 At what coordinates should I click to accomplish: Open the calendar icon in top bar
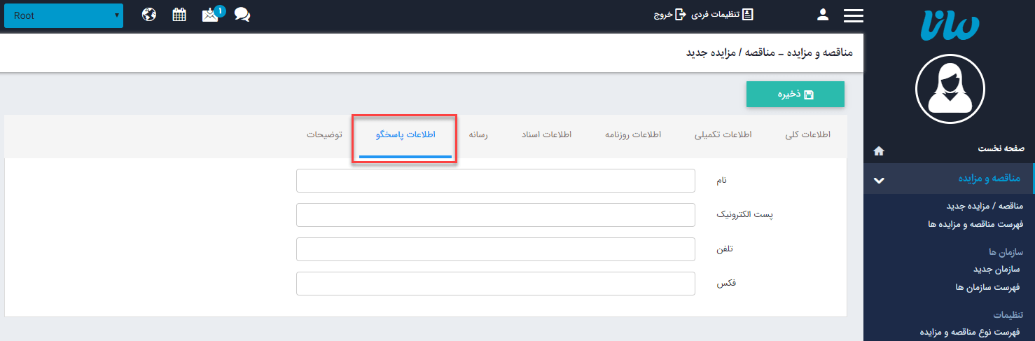point(179,15)
